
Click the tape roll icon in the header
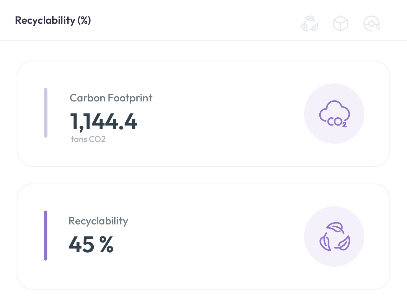(x=372, y=24)
